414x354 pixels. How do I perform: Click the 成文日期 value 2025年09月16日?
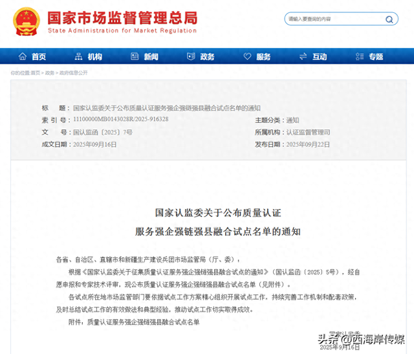point(95,144)
